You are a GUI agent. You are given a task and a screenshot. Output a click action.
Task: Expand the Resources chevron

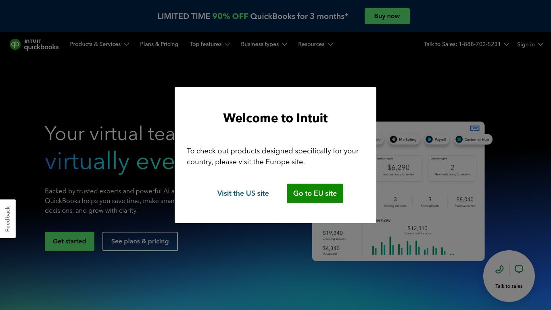coord(330,44)
